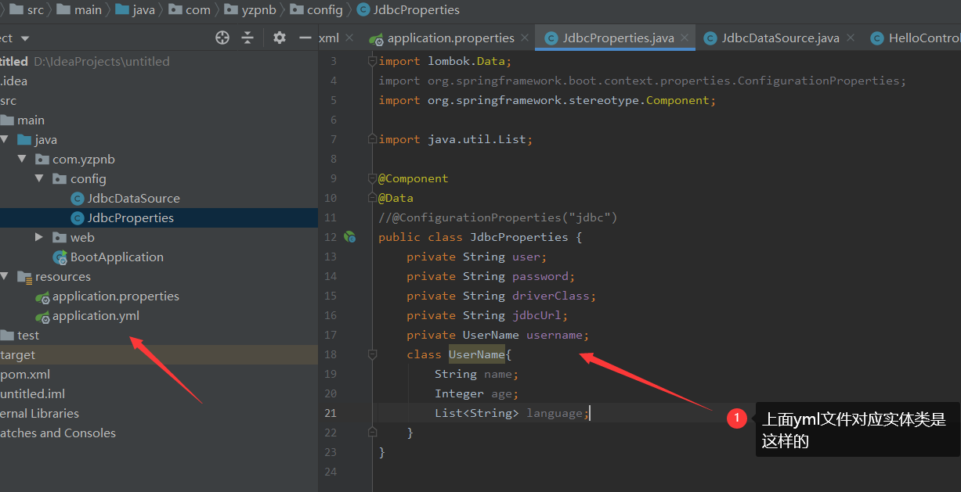Click line number 24 in the gutter
Image resolution: width=961 pixels, height=492 pixels.
tap(329, 472)
